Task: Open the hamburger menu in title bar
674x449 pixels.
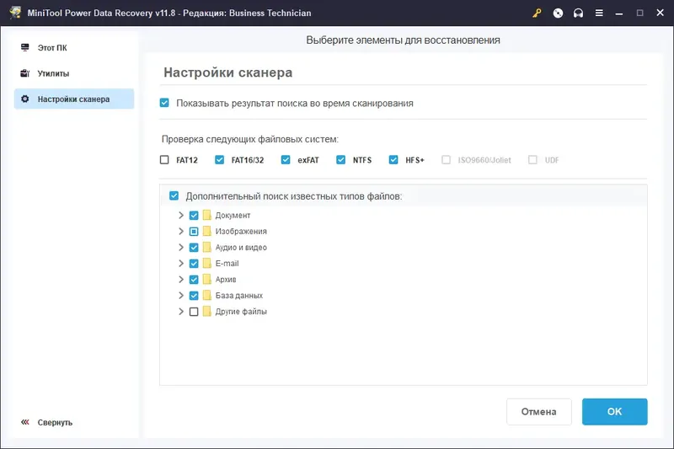Action: pyautogui.click(x=599, y=13)
